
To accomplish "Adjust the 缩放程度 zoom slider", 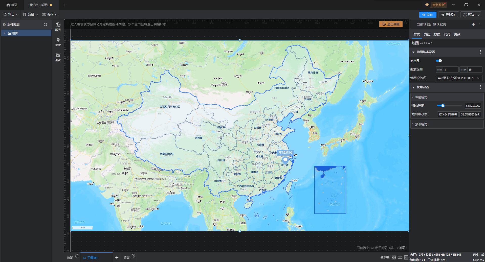I will 449,106.
